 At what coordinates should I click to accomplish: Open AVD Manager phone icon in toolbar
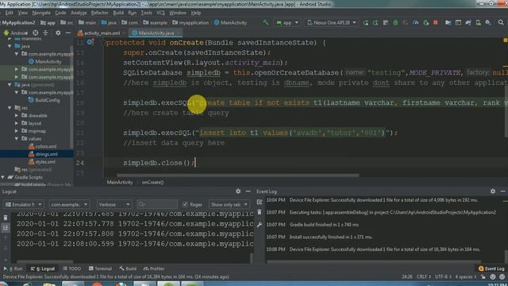coord(478,22)
